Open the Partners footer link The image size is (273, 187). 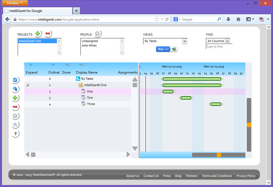[x=192, y=176]
